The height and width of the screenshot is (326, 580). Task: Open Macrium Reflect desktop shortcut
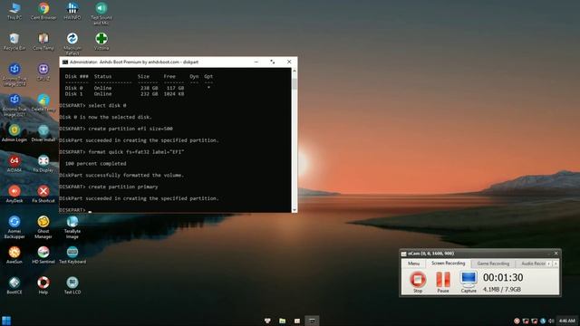point(72,43)
